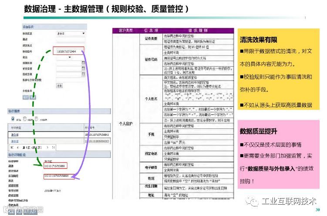Click the second blue button under the form
This screenshot has height=216, width=327.
[x=33, y=97]
